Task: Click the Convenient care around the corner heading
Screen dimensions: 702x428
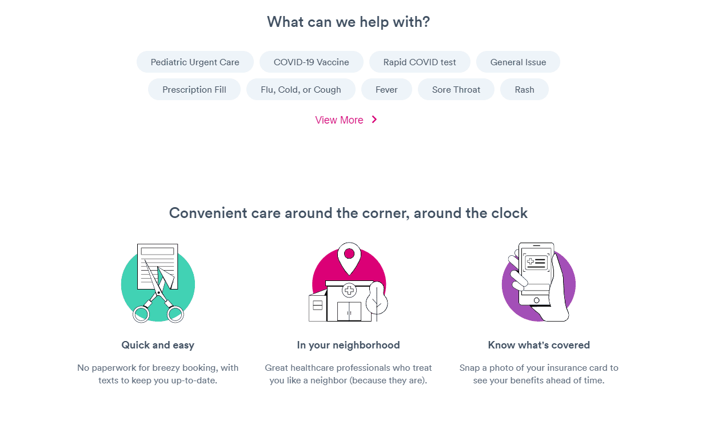Action: click(348, 213)
